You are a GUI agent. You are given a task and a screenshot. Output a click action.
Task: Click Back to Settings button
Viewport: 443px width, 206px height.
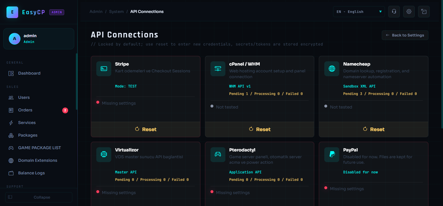pos(405,35)
